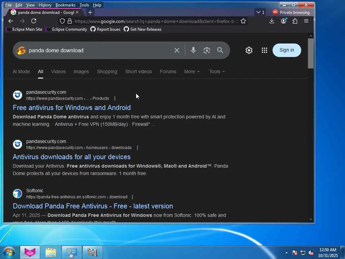This screenshot has width=345, height=259.
Task: Open a new tab with the plus button
Action: [x=90, y=12]
